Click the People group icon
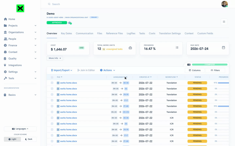The height and width of the screenshot is (146, 235). pyautogui.click(x=5, y=39)
